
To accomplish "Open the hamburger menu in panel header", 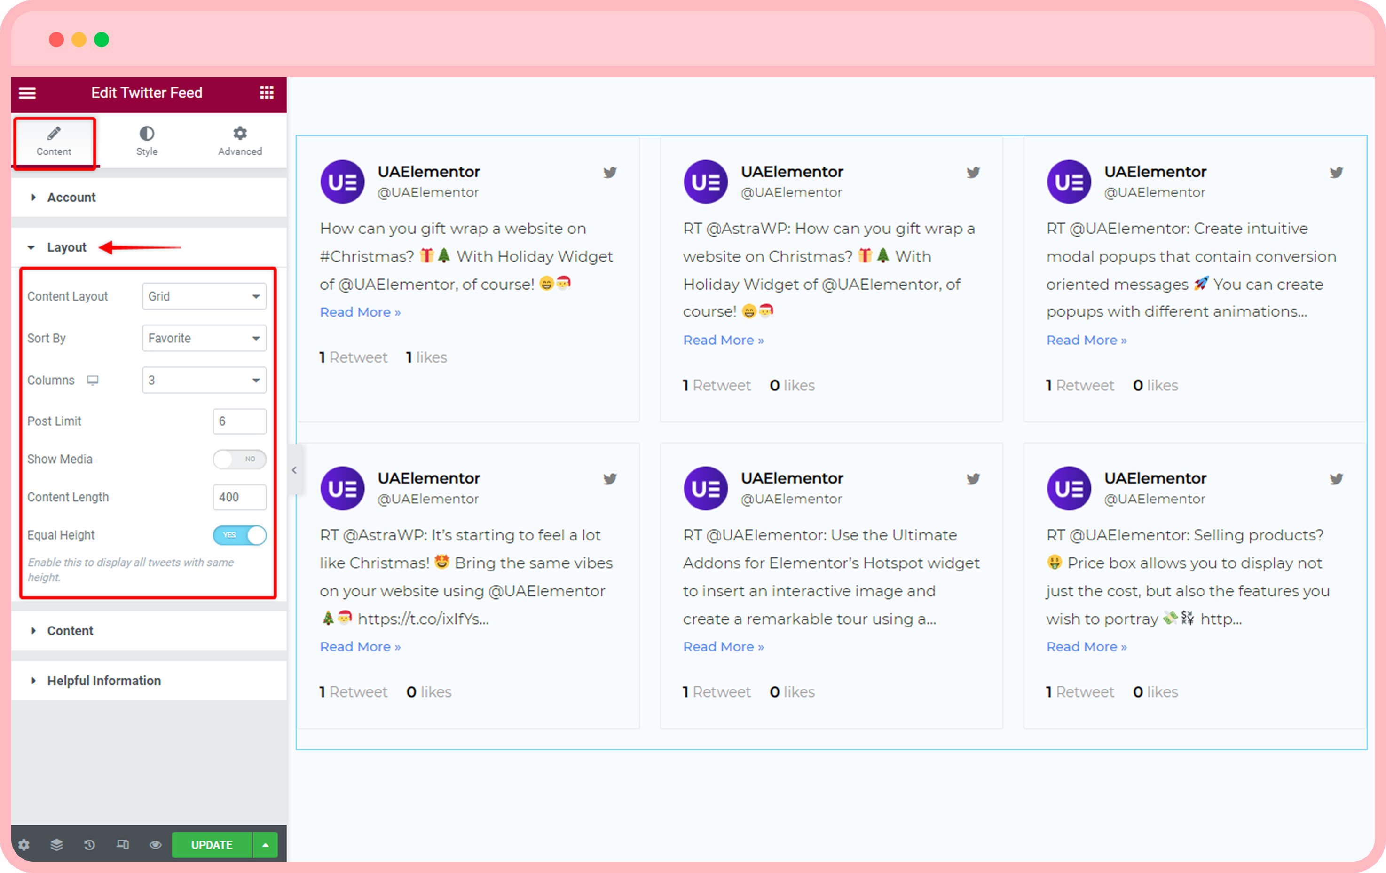I will click(x=27, y=93).
